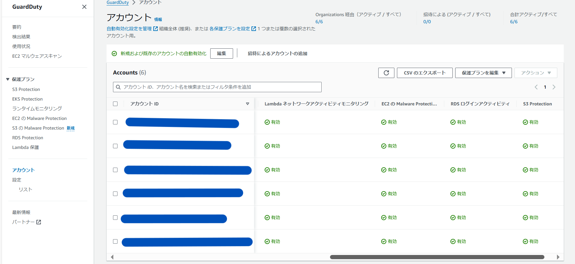This screenshot has width=575, height=264.
Task: Click the EC2 の Malware Protecti... column header
Action: click(409, 104)
